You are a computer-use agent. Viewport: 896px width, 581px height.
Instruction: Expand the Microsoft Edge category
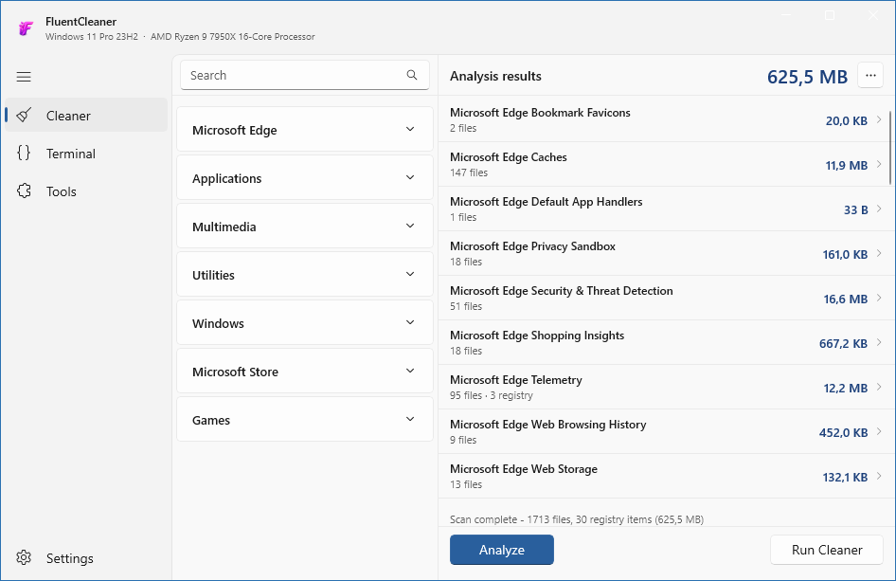[305, 129]
